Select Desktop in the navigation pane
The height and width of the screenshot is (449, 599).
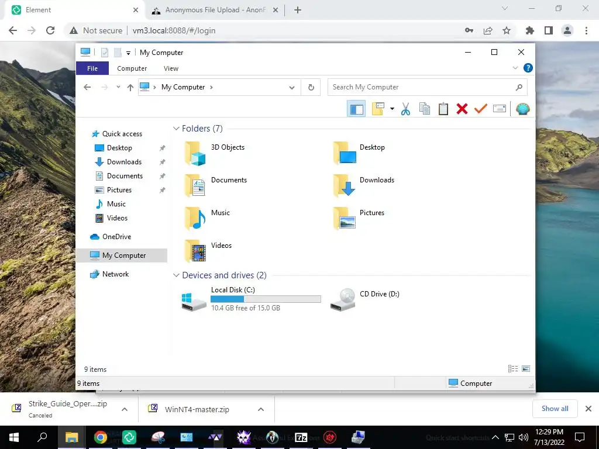tap(119, 148)
